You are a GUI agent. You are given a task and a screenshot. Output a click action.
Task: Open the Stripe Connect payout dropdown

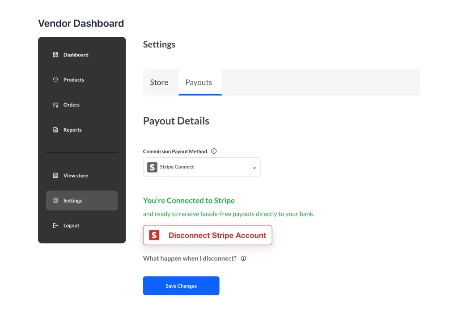tap(202, 167)
